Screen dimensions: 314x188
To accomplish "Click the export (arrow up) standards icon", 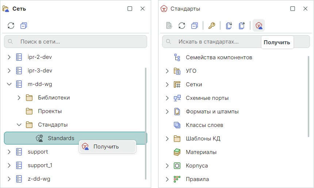I will coord(242,26).
